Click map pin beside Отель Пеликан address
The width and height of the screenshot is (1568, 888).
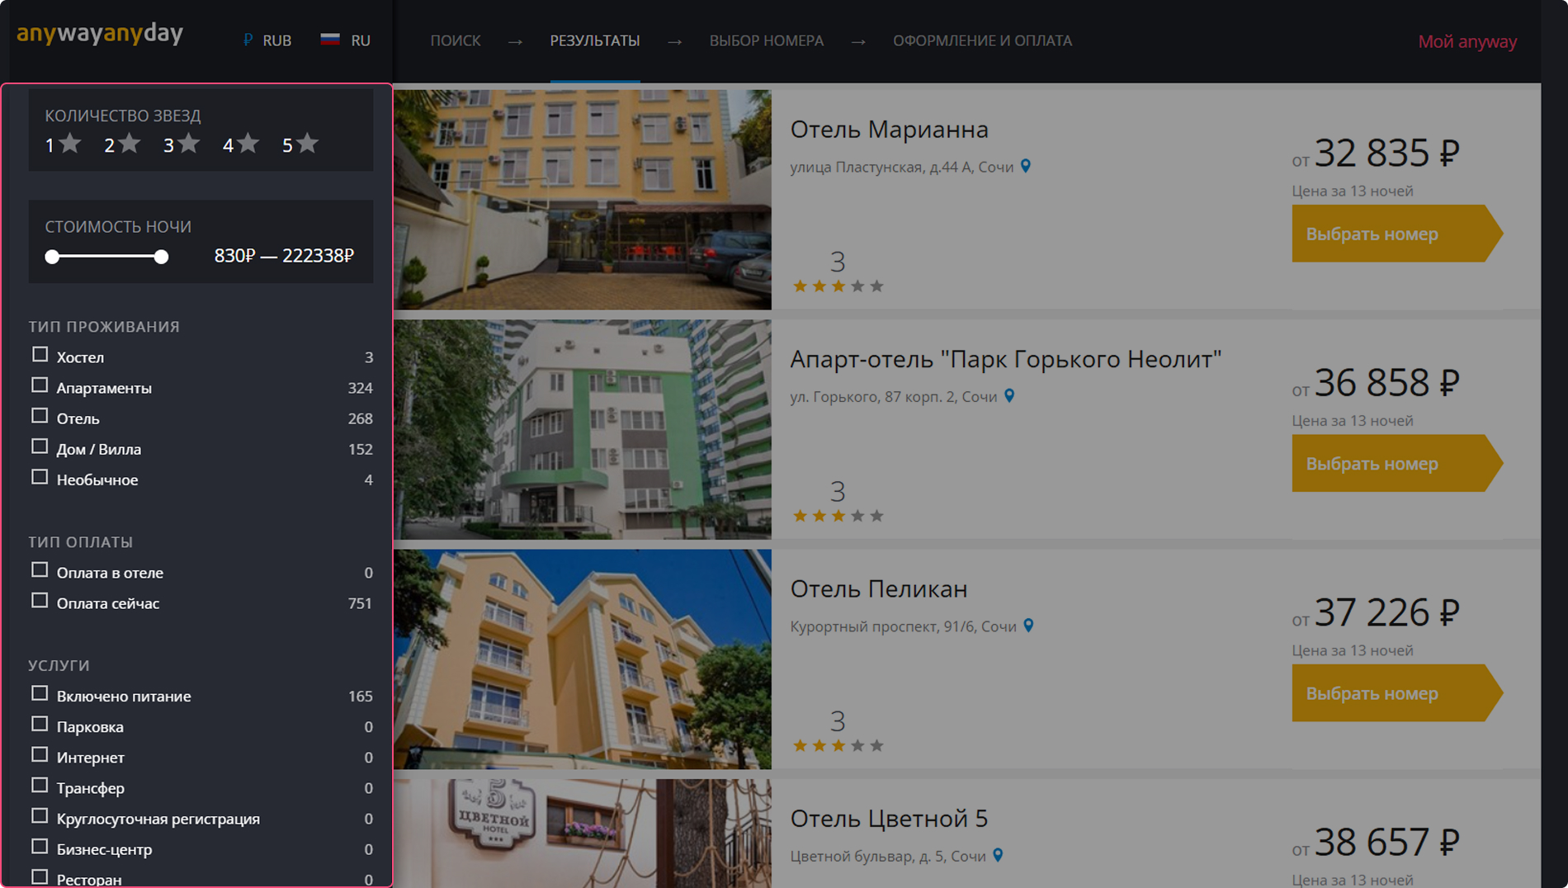[1029, 626]
